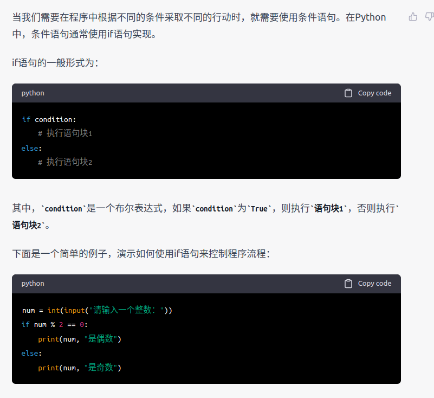Click the print line containing "是奇数"
The width and height of the screenshot is (434, 398).
pos(80,368)
